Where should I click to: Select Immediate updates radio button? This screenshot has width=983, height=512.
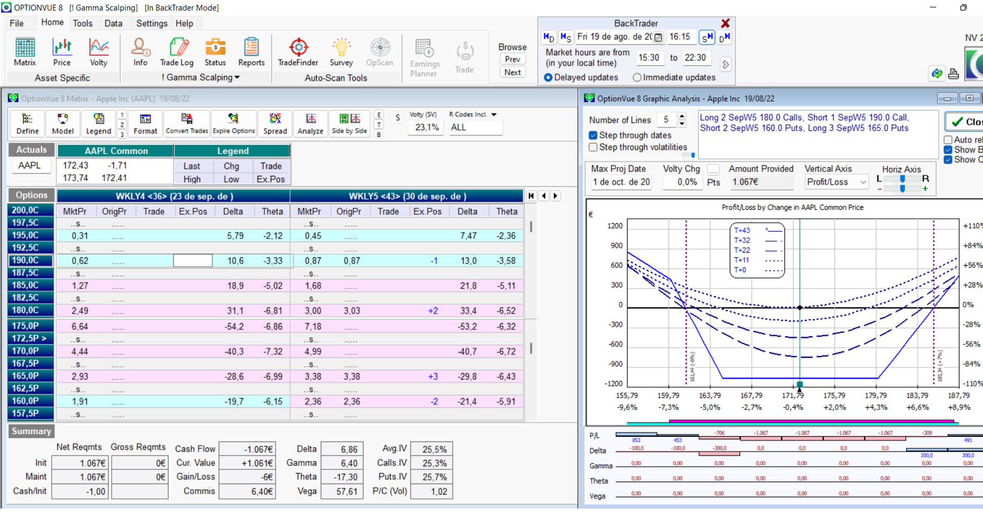pos(637,77)
